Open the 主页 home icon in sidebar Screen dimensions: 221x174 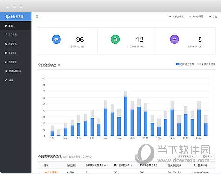[6, 26]
